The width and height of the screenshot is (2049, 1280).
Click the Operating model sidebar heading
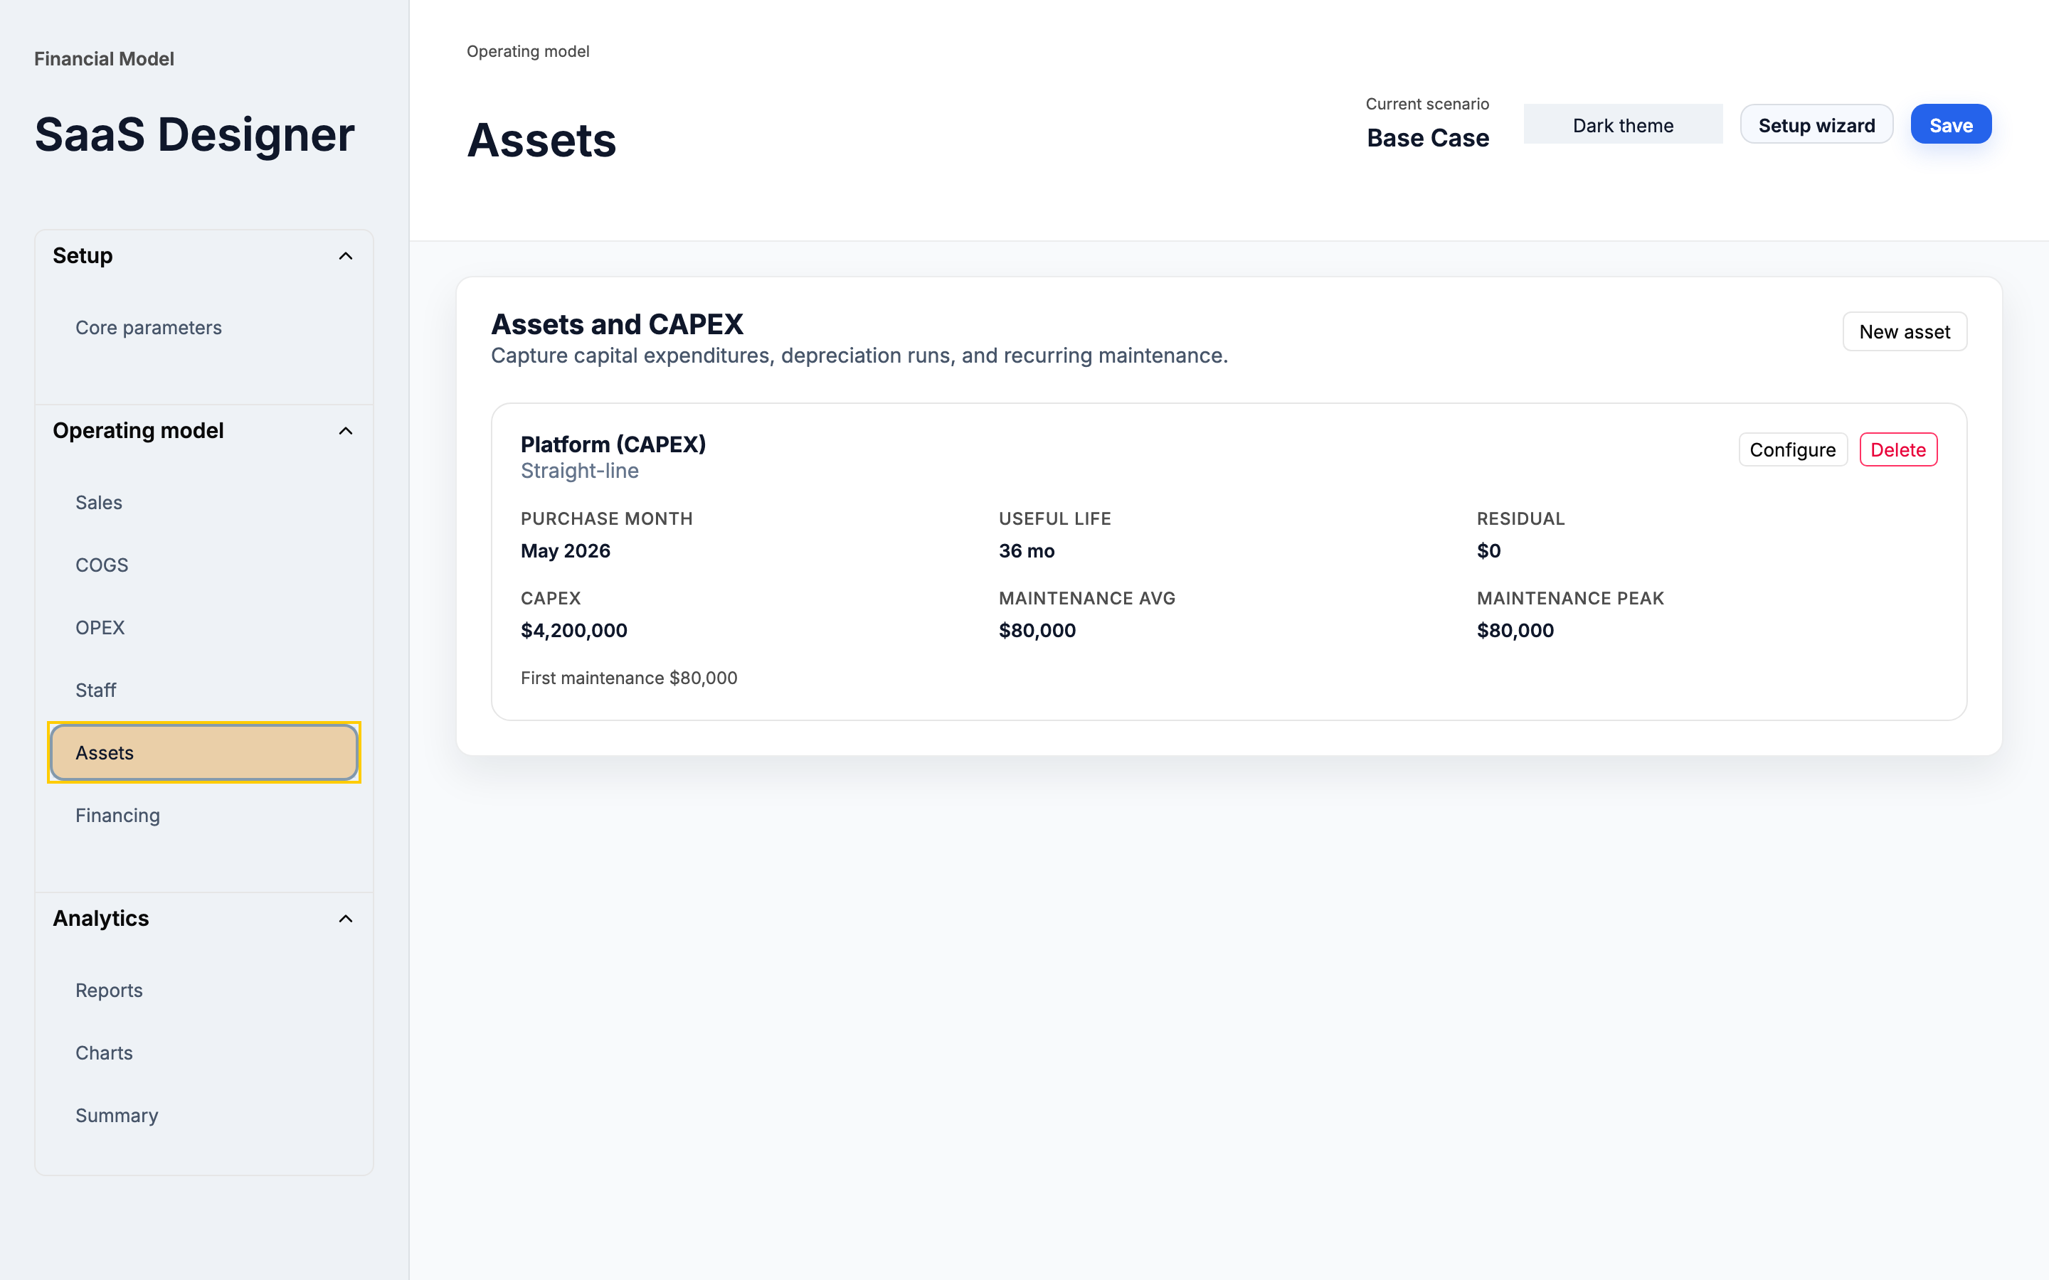(x=138, y=431)
